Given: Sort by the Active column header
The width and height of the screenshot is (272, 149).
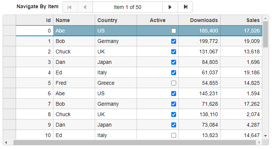Looking at the screenshot, I should (x=158, y=20).
